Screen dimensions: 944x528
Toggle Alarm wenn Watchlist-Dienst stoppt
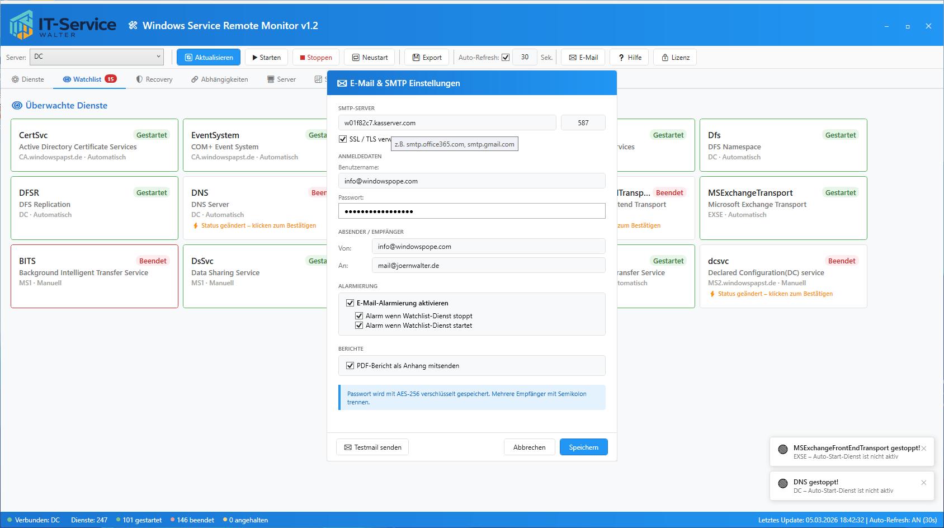(x=359, y=316)
